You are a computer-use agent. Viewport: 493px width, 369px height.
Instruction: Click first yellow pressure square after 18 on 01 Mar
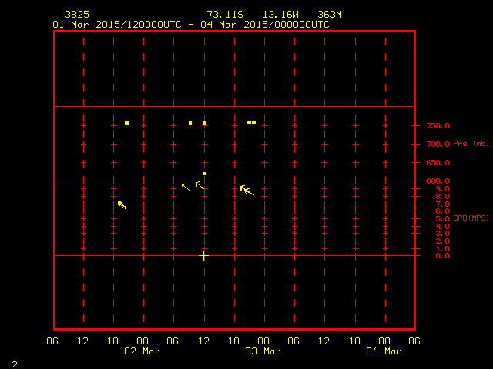pyautogui.click(x=126, y=123)
